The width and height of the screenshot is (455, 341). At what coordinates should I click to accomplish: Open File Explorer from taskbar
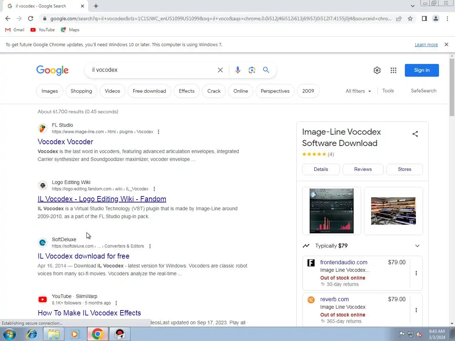click(x=54, y=334)
